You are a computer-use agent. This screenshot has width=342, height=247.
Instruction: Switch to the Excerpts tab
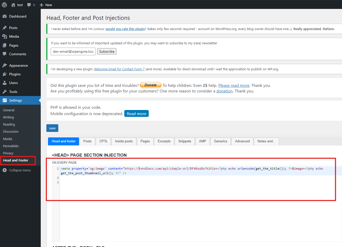tap(164, 141)
